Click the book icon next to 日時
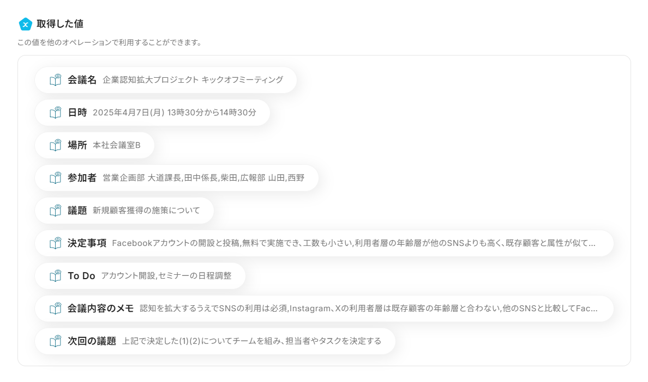Viewport: 648px width, 382px height. (x=55, y=113)
